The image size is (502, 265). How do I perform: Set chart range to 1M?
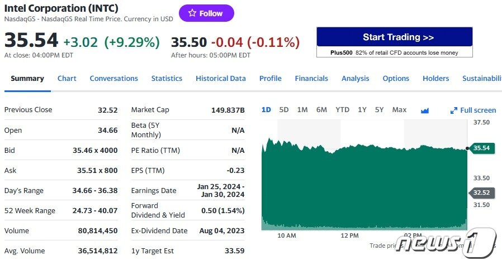click(x=302, y=110)
